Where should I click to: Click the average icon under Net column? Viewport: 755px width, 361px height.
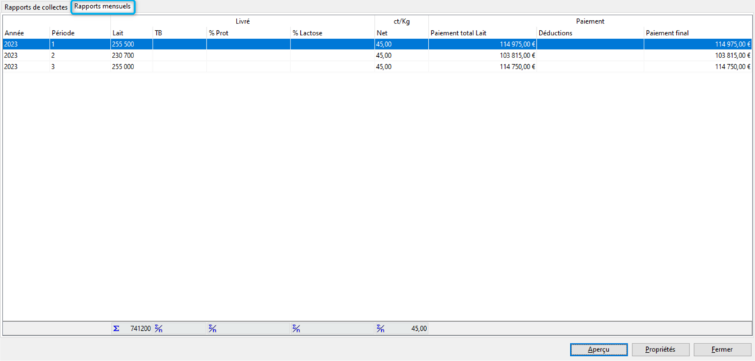[380, 329]
